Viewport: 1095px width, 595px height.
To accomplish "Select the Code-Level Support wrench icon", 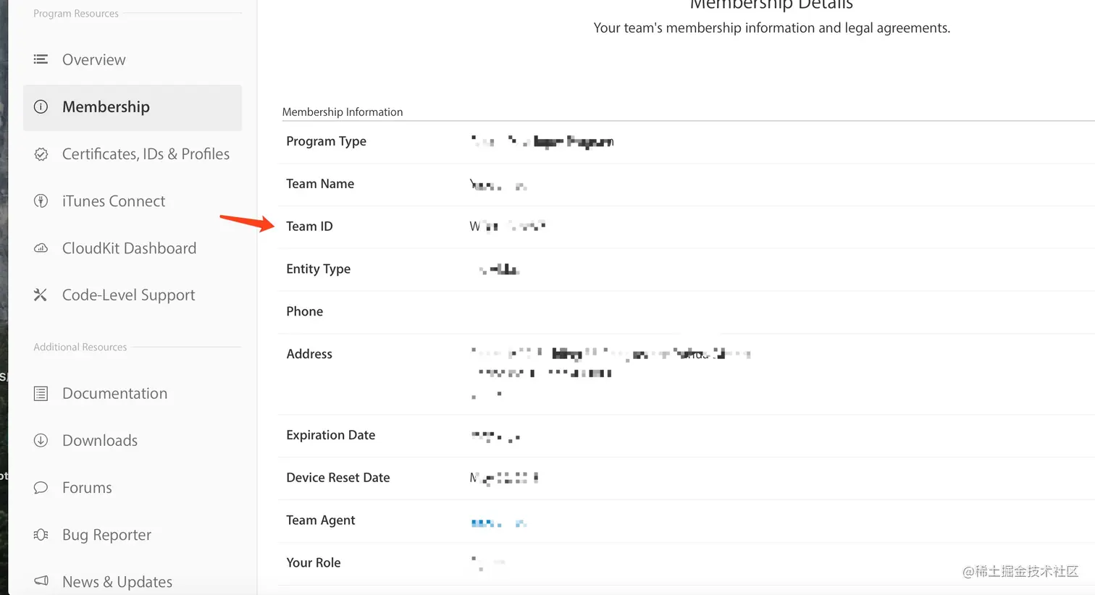I will [42, 295].
